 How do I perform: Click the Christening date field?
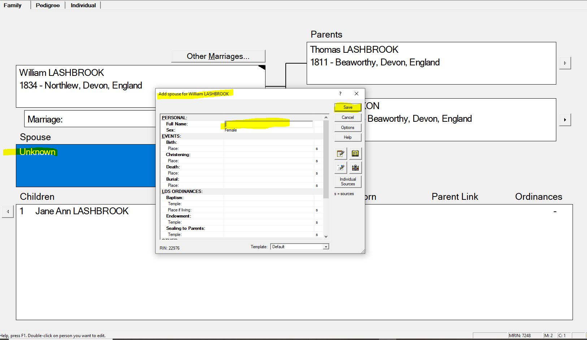[269, 155]
